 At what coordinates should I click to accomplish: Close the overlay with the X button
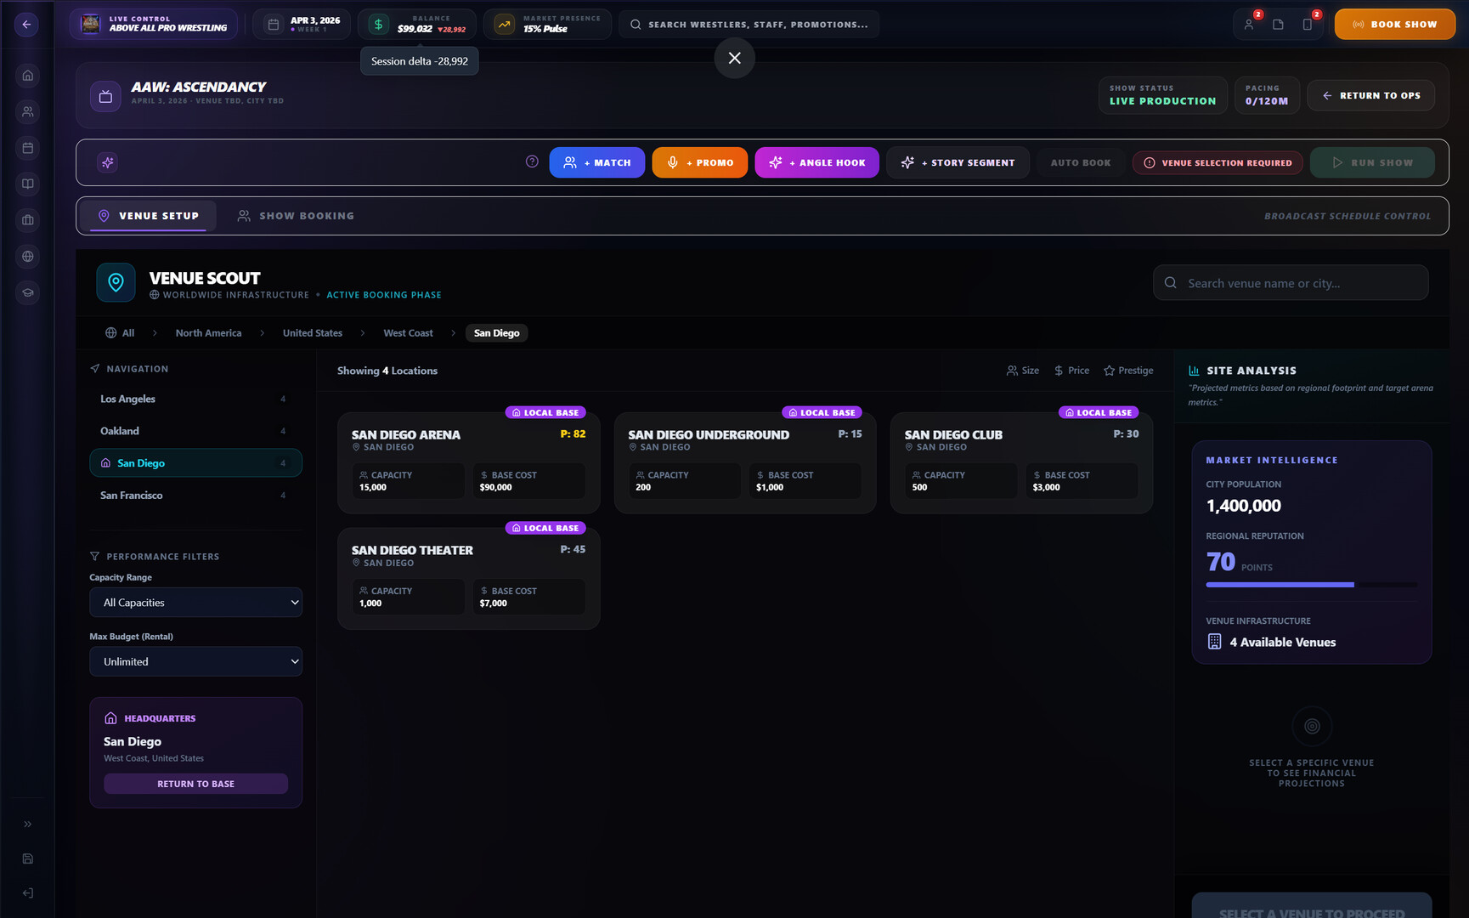point(734,58)
